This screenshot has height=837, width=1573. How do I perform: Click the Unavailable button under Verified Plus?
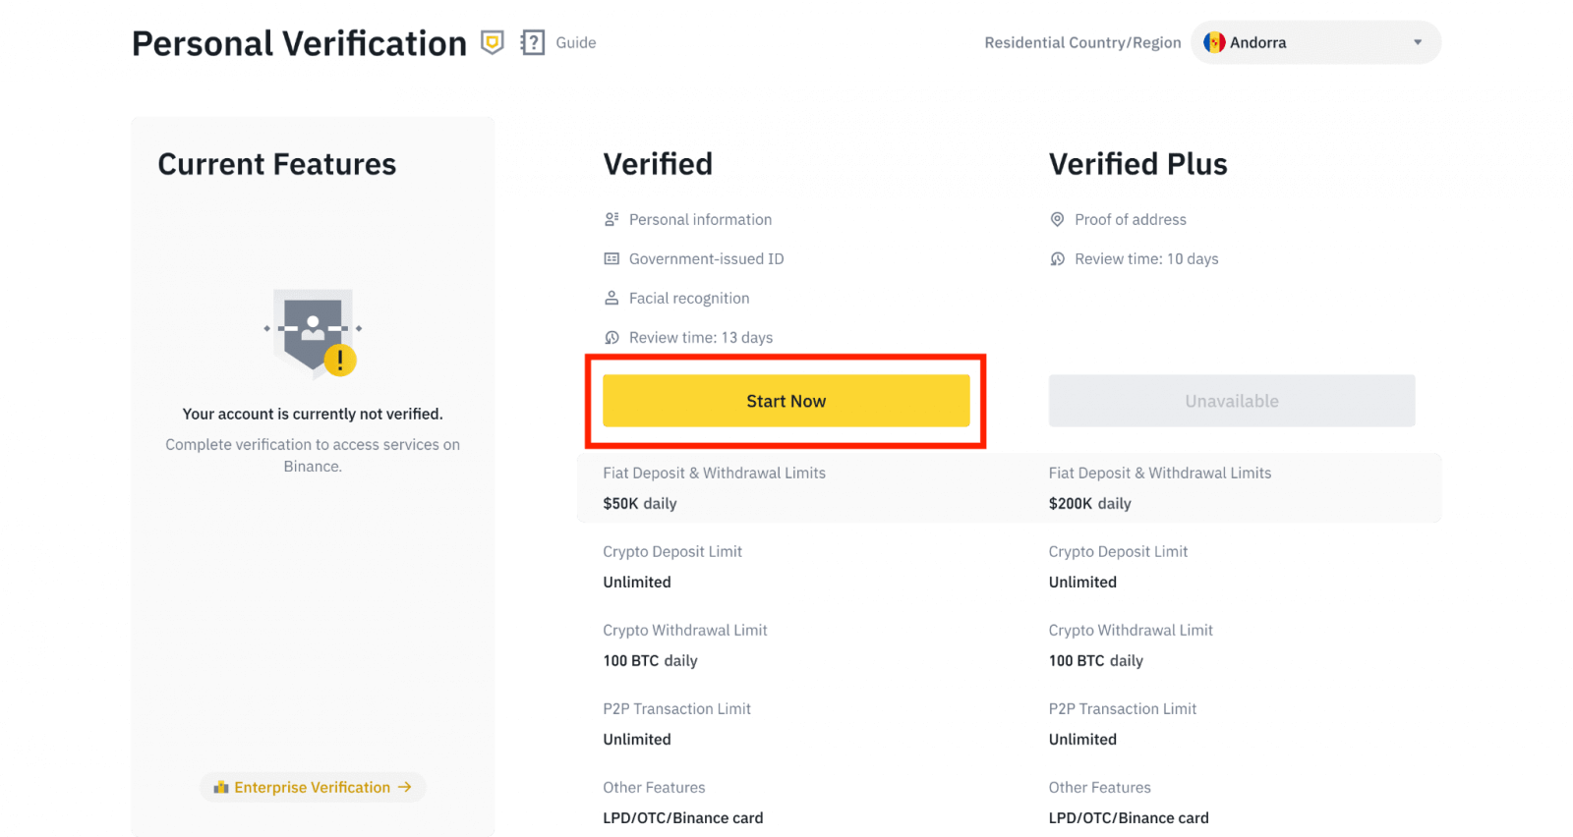(1231, 400)
